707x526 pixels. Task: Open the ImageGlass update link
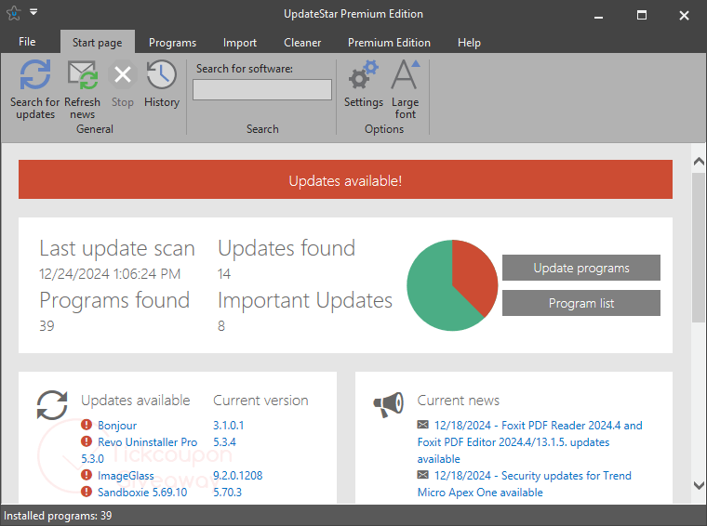(126, 476)
